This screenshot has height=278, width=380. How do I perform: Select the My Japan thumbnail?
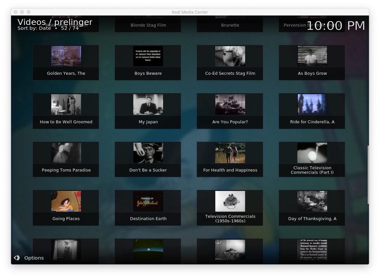(x=148, y=105)
